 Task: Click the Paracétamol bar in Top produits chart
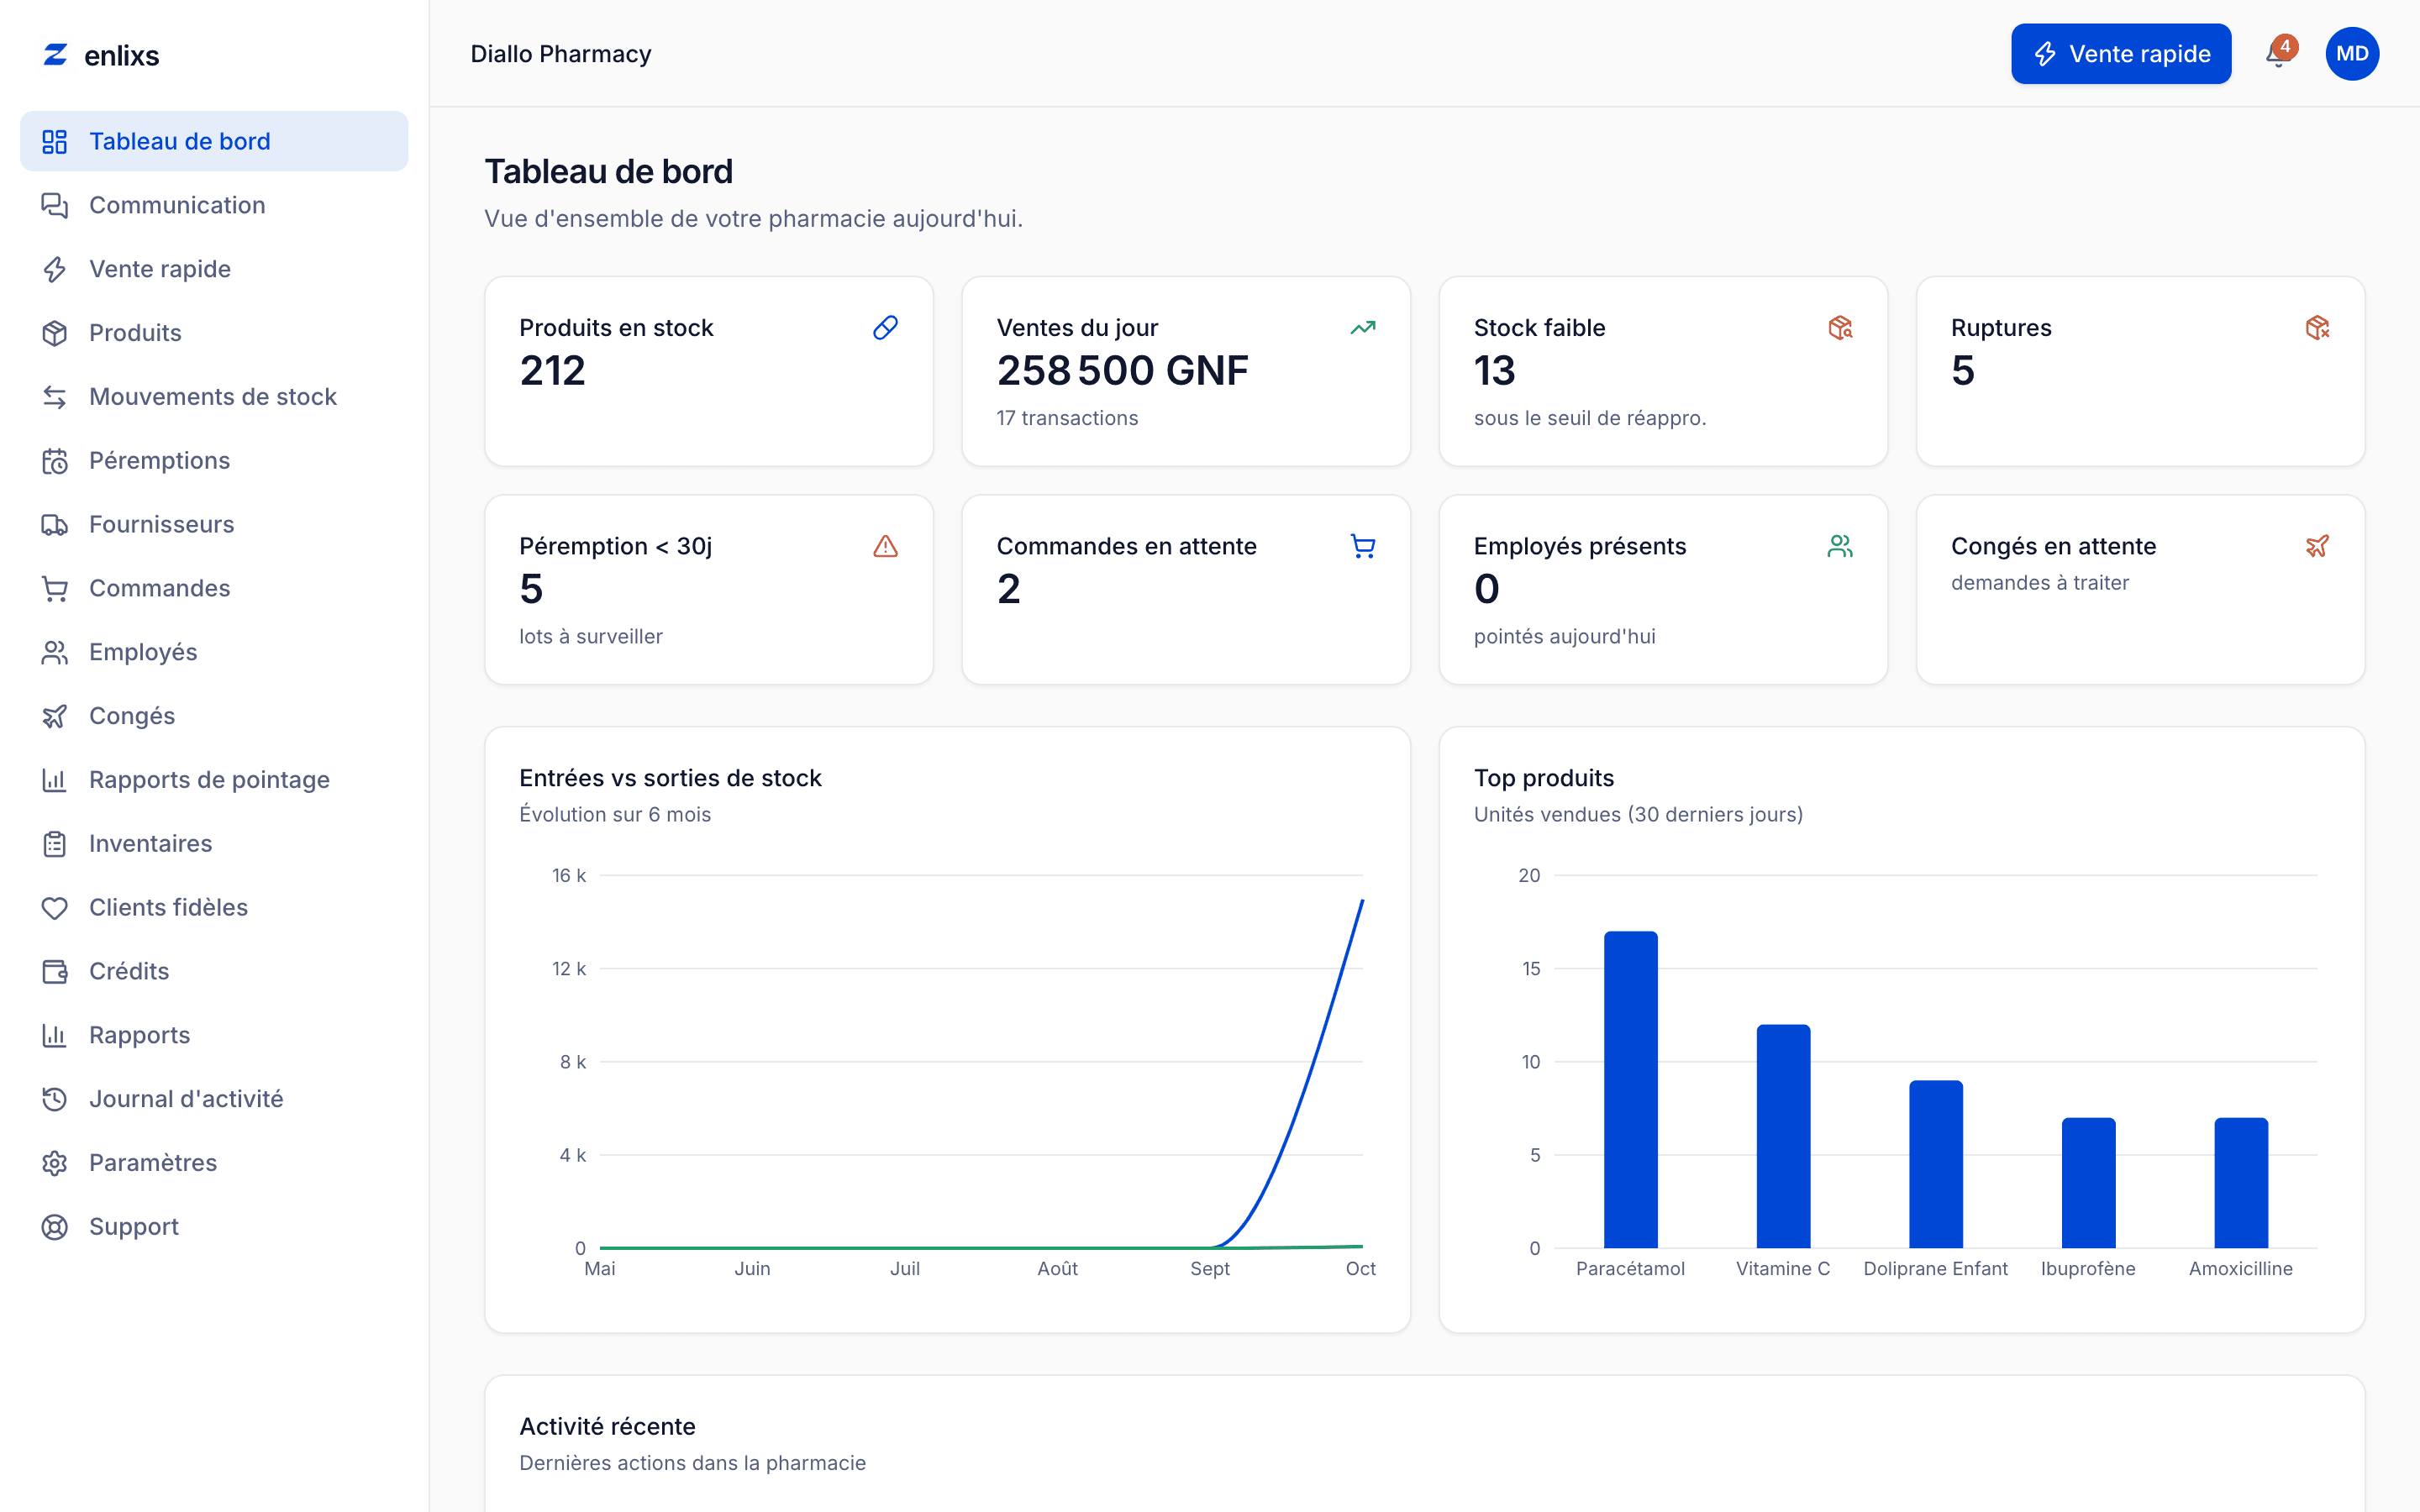pyautogui.click(x=1630, y=1090)
